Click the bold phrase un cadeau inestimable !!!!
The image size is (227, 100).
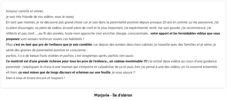click(129, 61)
